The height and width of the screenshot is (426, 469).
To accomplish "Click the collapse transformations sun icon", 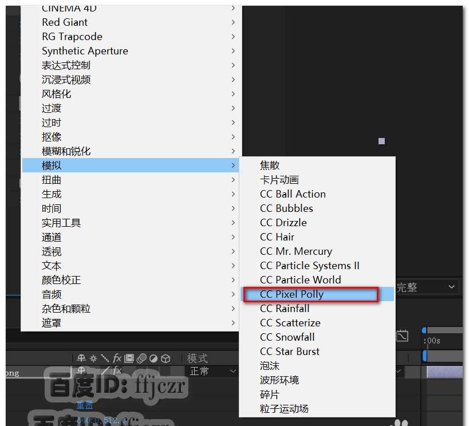I will (93, 358).
